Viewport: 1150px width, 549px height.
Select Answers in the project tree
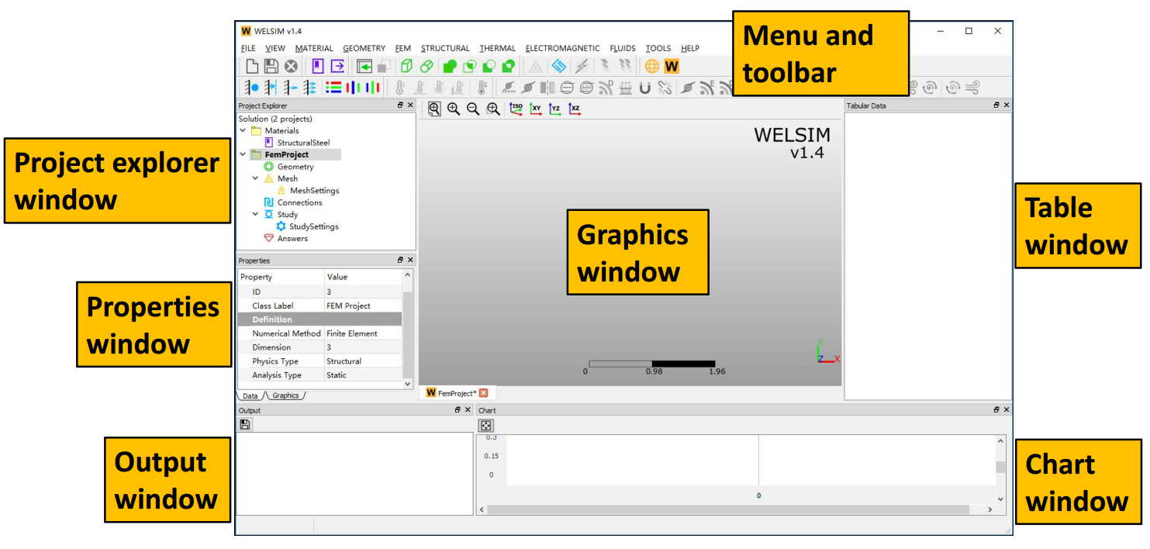[x=292, y=239]
